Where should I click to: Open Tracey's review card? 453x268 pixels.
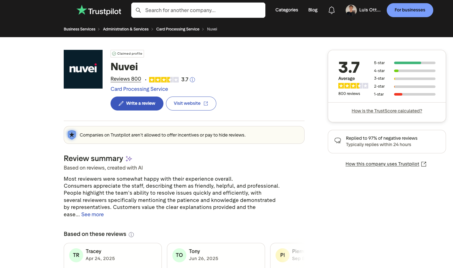pos(113,256)
